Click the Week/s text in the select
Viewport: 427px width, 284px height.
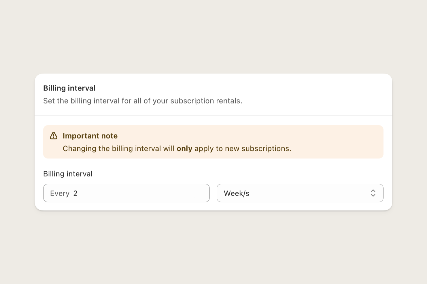point(237,193)
